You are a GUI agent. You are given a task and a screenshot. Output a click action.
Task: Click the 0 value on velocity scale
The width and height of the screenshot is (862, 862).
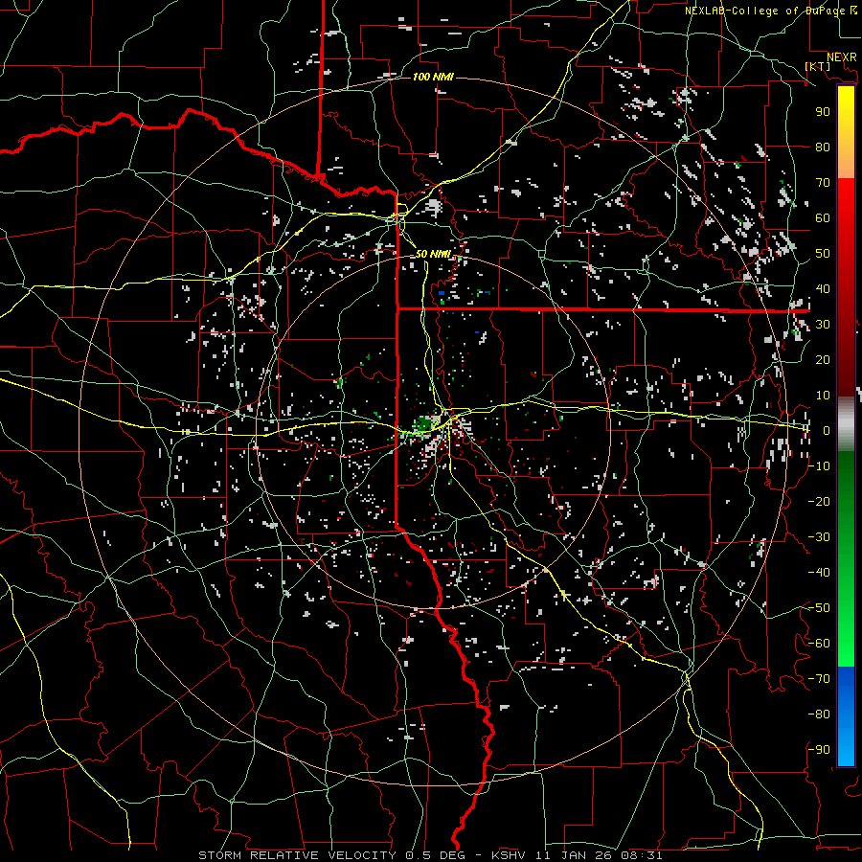coord(827,431)
